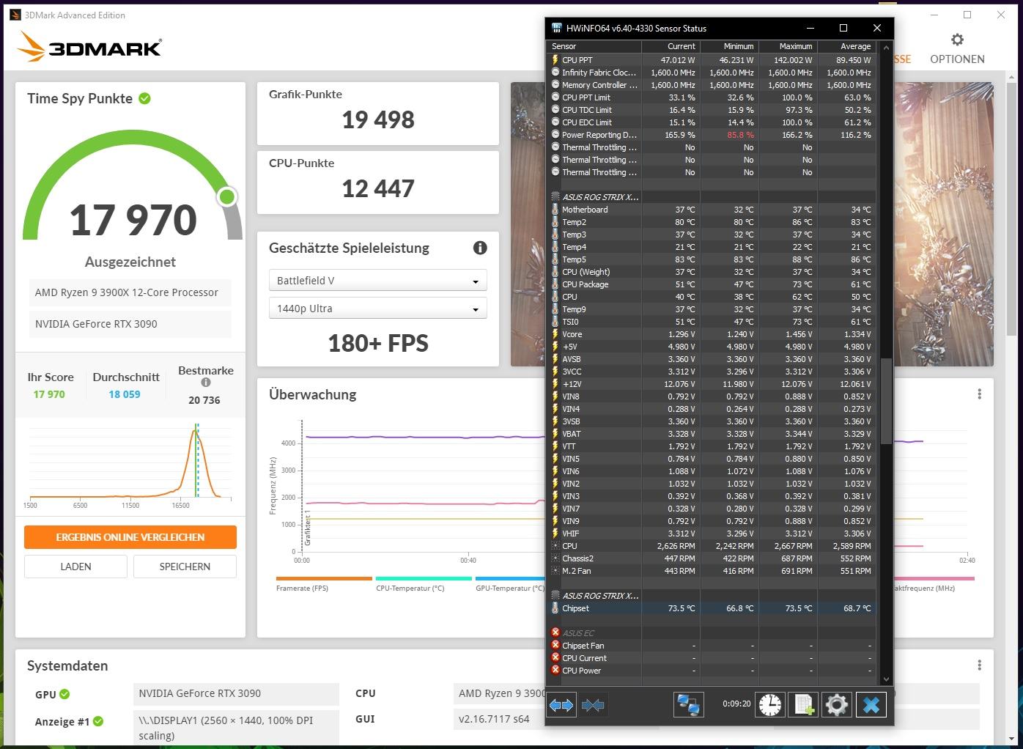
Task: Click the Minimum column header
Action: pos(729,46)
